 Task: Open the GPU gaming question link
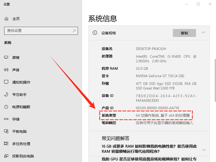coord(149,159)
